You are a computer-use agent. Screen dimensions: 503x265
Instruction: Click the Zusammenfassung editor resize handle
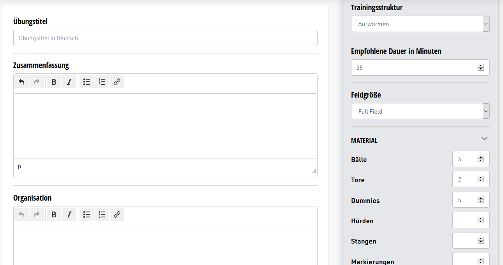[314, 171]
